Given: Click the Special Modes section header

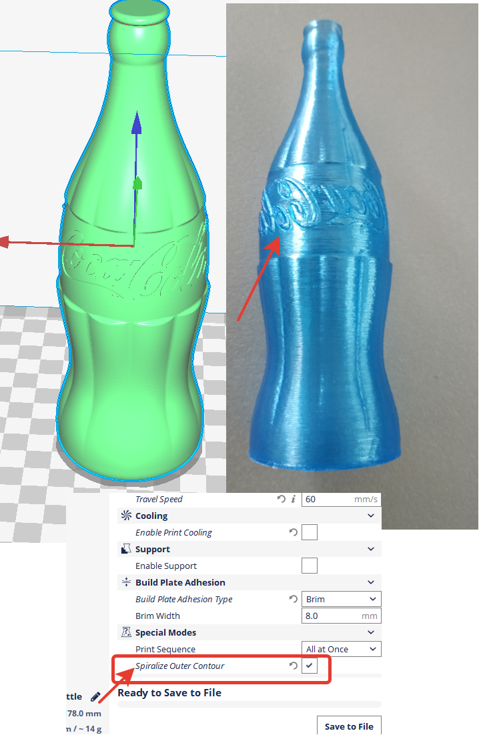Looking at the screenshot, I should 248,632.
